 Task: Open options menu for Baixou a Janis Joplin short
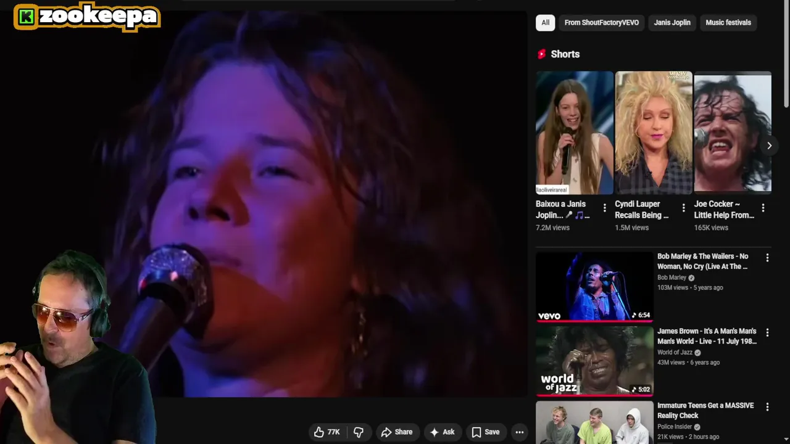pyautogui.click(x=605, y=208)
